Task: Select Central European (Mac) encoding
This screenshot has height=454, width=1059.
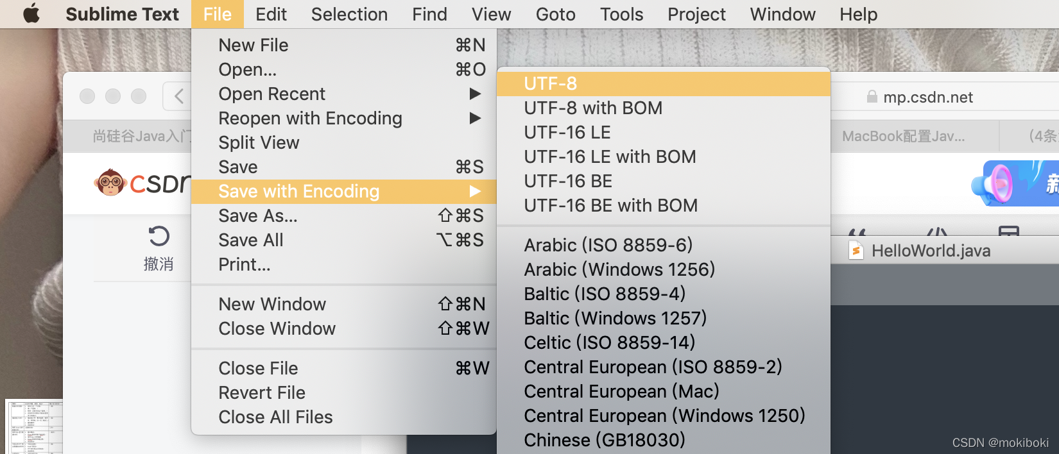Action: click(x=664, y=391)
